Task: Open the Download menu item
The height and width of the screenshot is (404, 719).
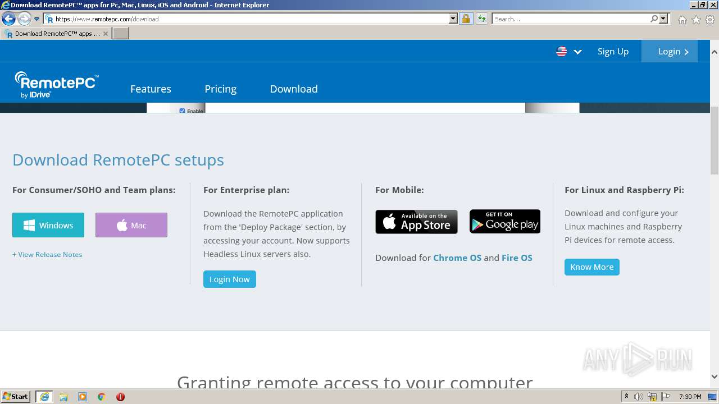Action: coord(294,89)
